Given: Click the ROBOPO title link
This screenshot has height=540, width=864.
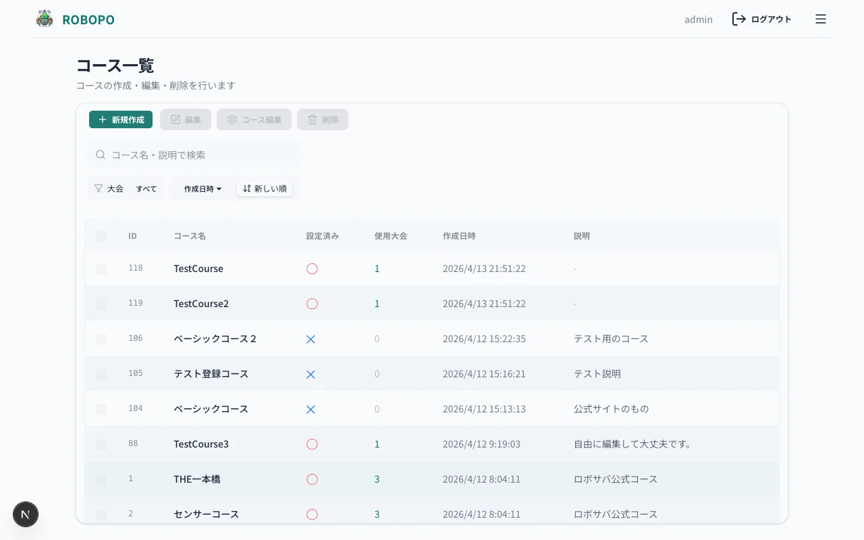Looking at the screenshot, I should click(x=88, y=20).
